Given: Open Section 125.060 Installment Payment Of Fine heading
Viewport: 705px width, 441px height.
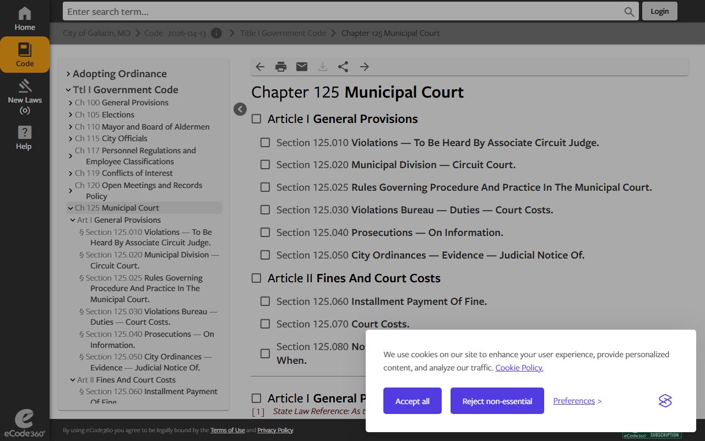Looking at the screenshot, I should click(x=381, y=302).
